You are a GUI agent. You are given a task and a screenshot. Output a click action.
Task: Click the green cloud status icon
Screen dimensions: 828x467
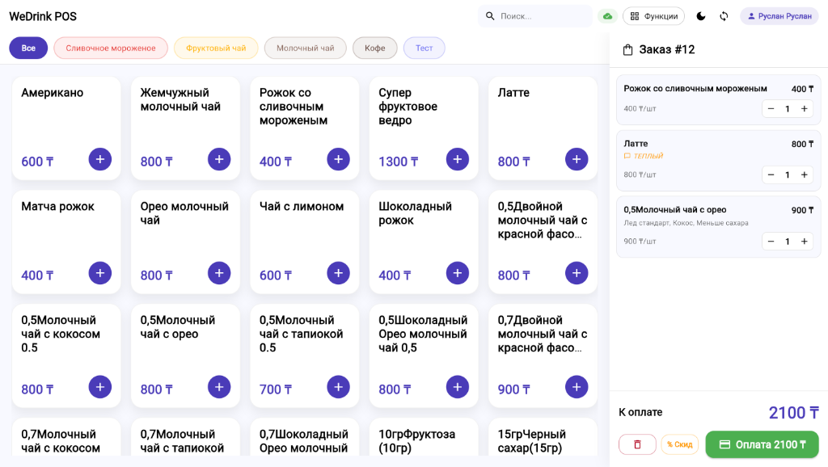tap(608, 16)
